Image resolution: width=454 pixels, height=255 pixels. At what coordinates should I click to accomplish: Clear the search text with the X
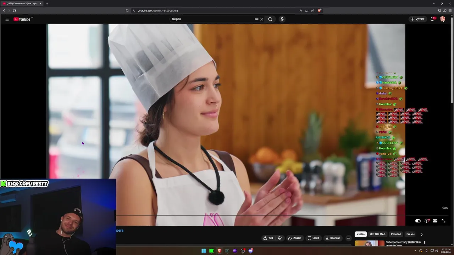(x=261, y=19)
